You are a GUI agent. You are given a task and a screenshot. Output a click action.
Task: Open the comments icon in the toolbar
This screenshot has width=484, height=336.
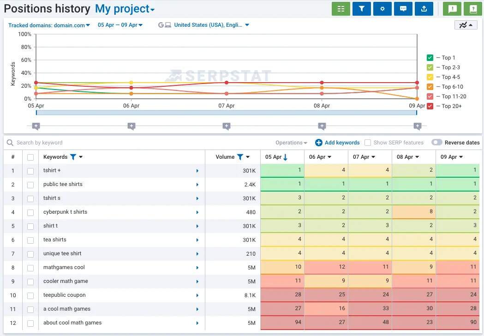[x=403, y=8]
